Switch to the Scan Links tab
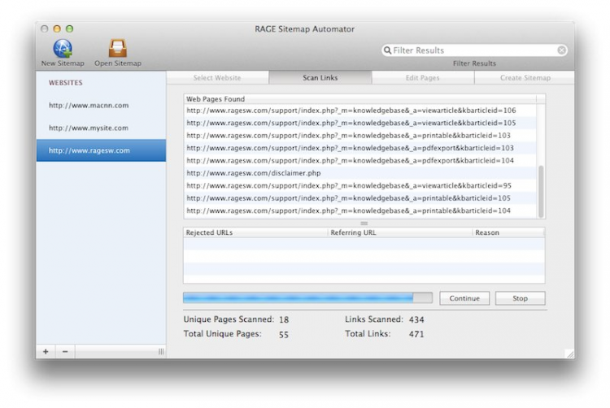This screenshot has width=610, height=408. pyautogui.click(x=320, y=78)
